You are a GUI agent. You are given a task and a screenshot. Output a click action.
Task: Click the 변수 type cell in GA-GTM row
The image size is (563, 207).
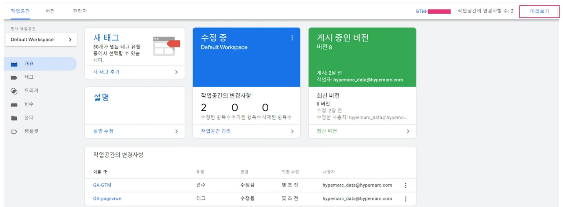tap(201, 185)
